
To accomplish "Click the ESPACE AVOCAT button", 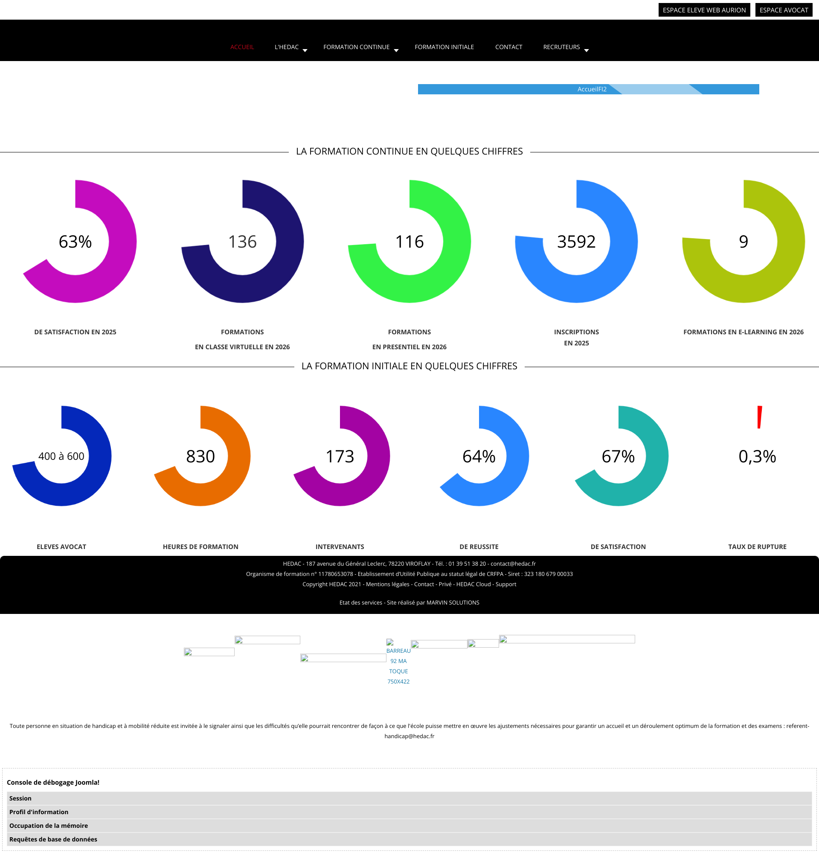I will coord(783,10).
